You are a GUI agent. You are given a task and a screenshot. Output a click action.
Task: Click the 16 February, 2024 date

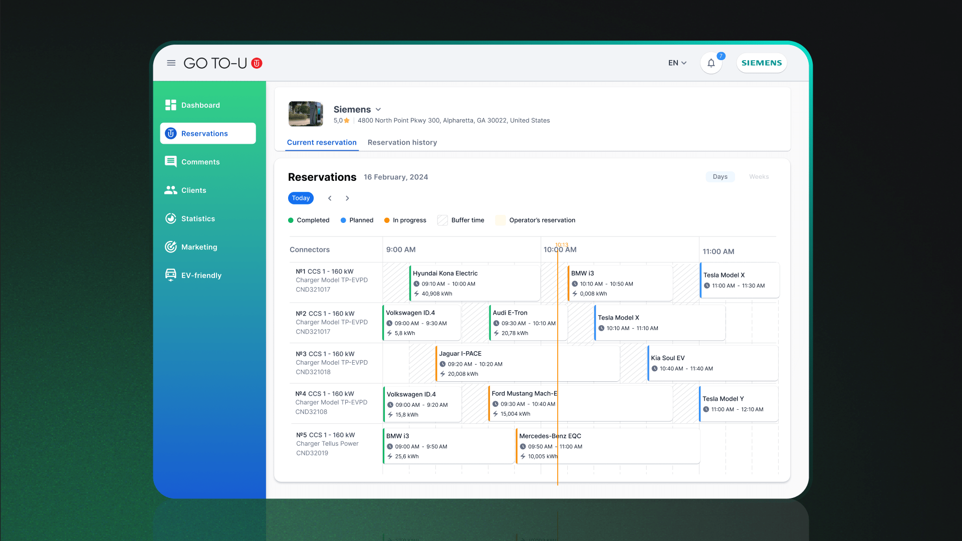395,177
